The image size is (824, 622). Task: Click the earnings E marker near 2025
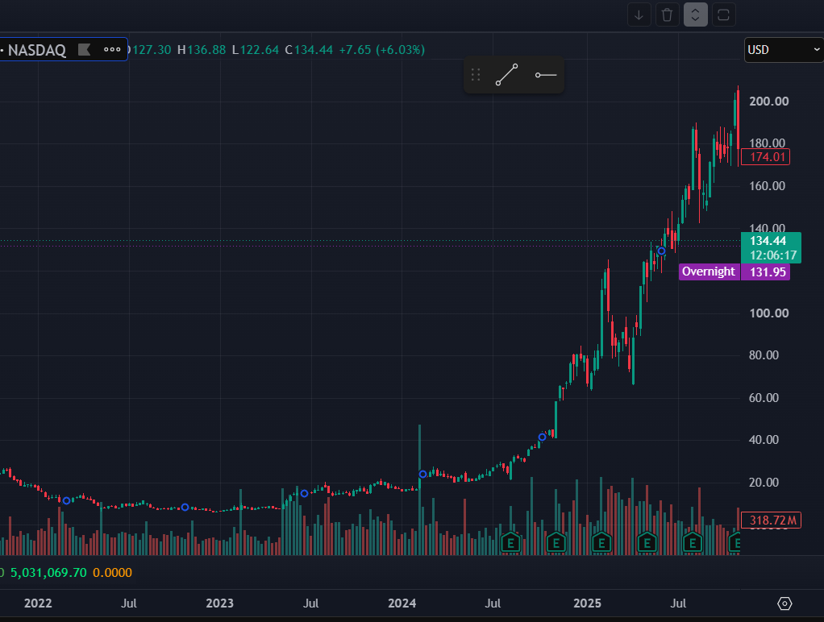pos(601,543)
